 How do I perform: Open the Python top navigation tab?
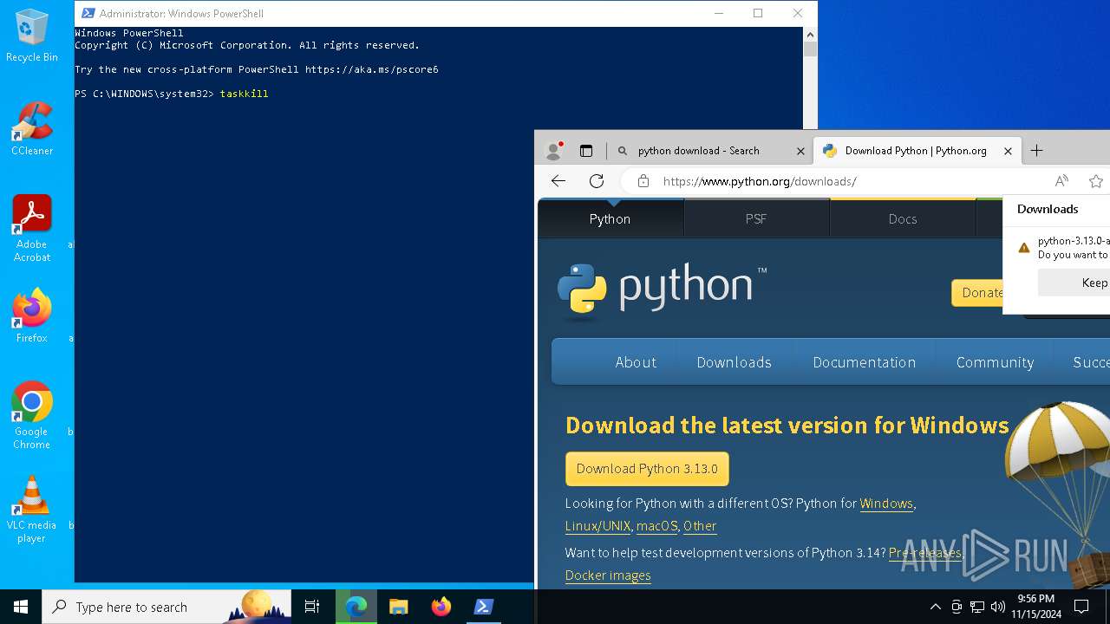pos(610,218)
